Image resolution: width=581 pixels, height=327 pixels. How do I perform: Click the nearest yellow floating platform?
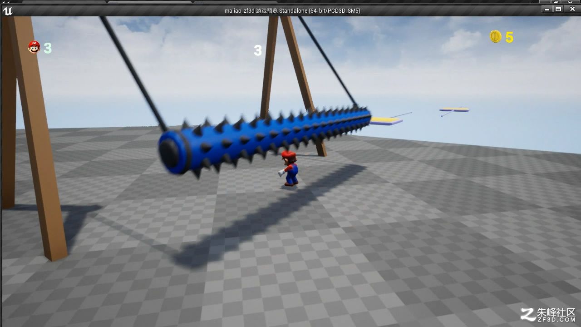pos(385,121)
